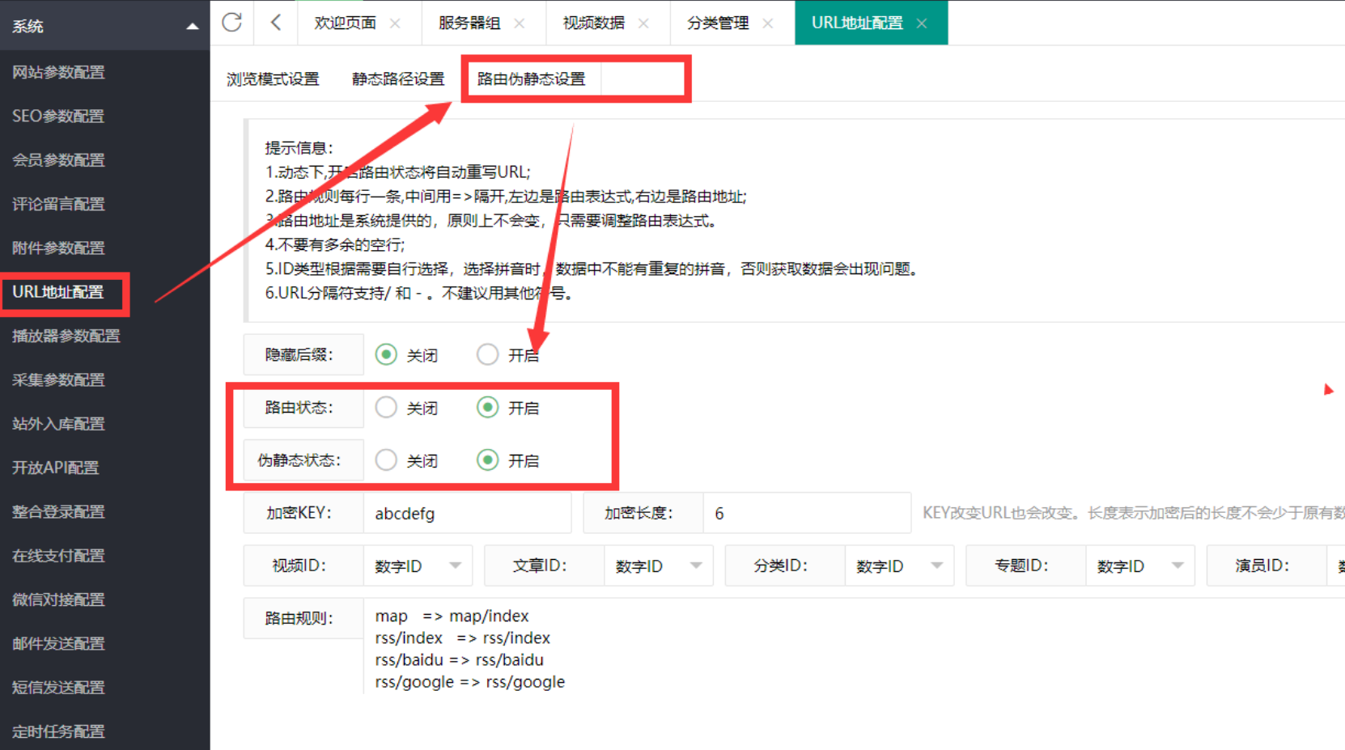This screenshot has height=750, width=1345.
Task: Close the 欢迎页面 tab
Action: pyautogui.click(x=395, y=23)
